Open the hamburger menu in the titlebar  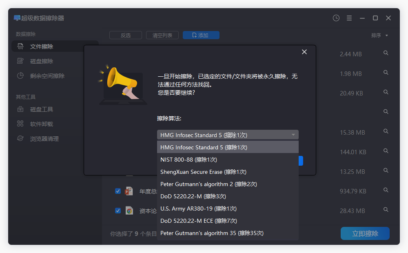pos(349,18)
